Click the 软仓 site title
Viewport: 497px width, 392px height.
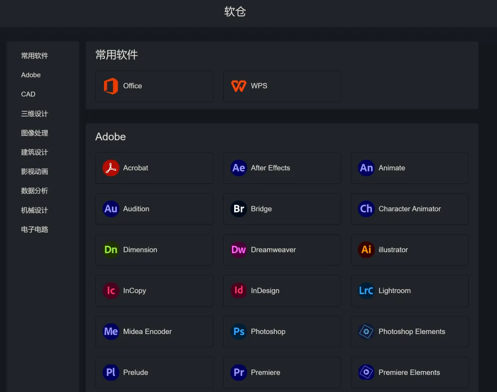(235, 12)
